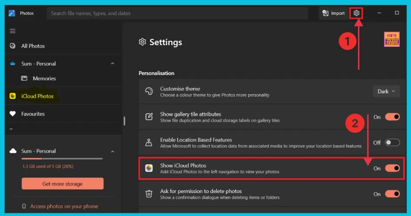
Task: Click the Personalisation heading
Action: [x=156, y=73]
